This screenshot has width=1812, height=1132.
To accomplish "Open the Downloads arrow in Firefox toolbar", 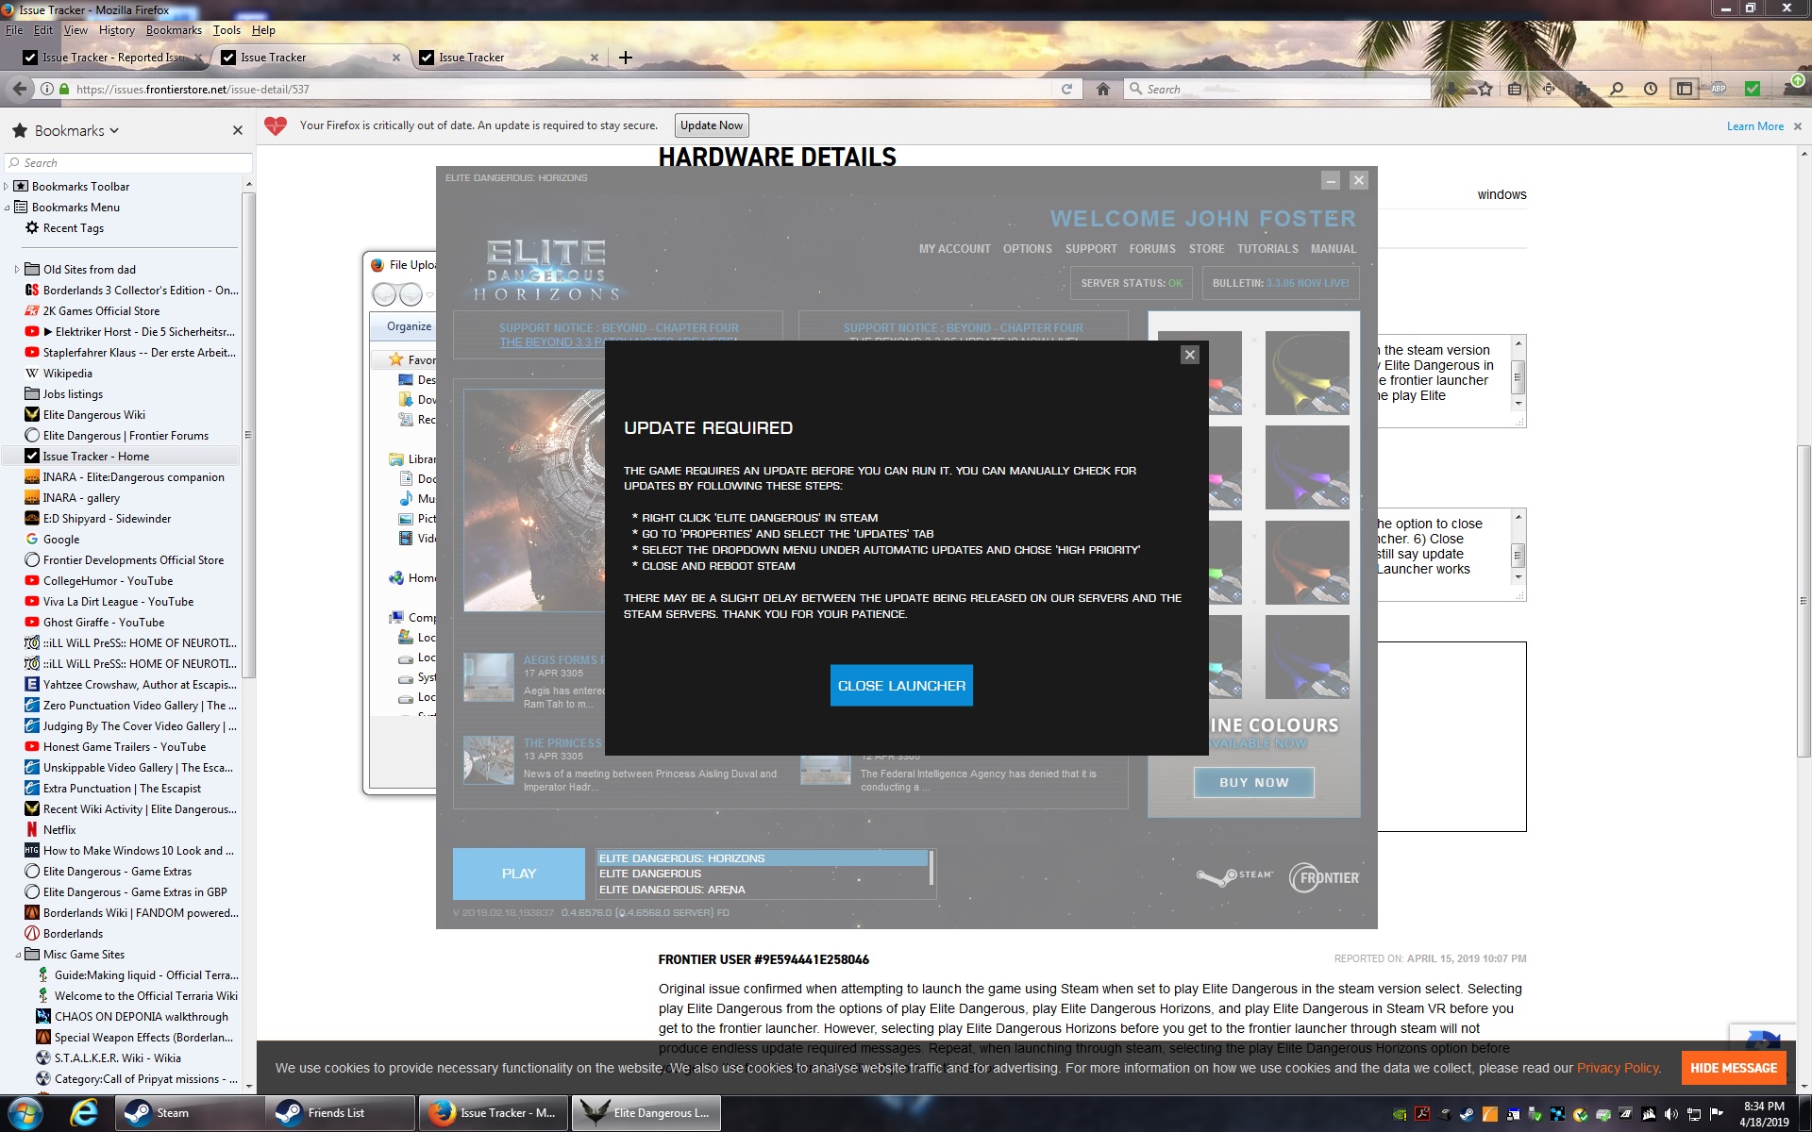I will (1451, 89).
